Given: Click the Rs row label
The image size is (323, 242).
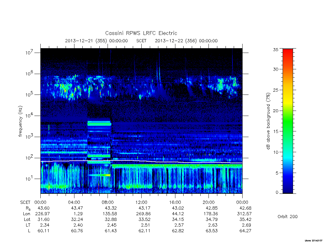Looking at the screenshot, I should click(28, 208).
